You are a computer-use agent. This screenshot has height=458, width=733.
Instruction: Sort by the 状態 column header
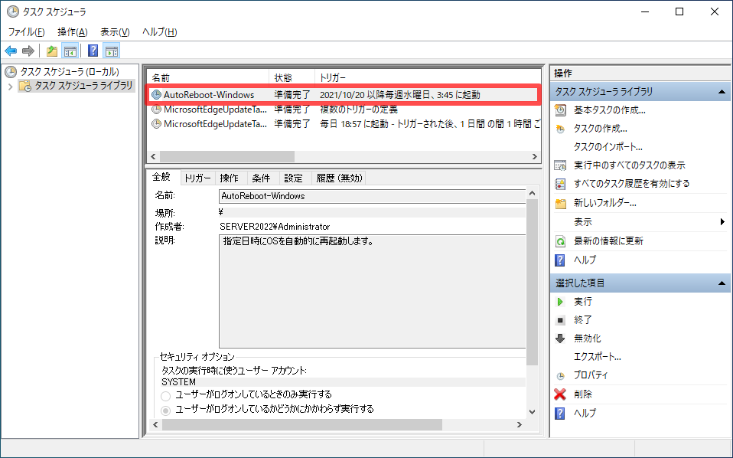click(x=292, y=77)
